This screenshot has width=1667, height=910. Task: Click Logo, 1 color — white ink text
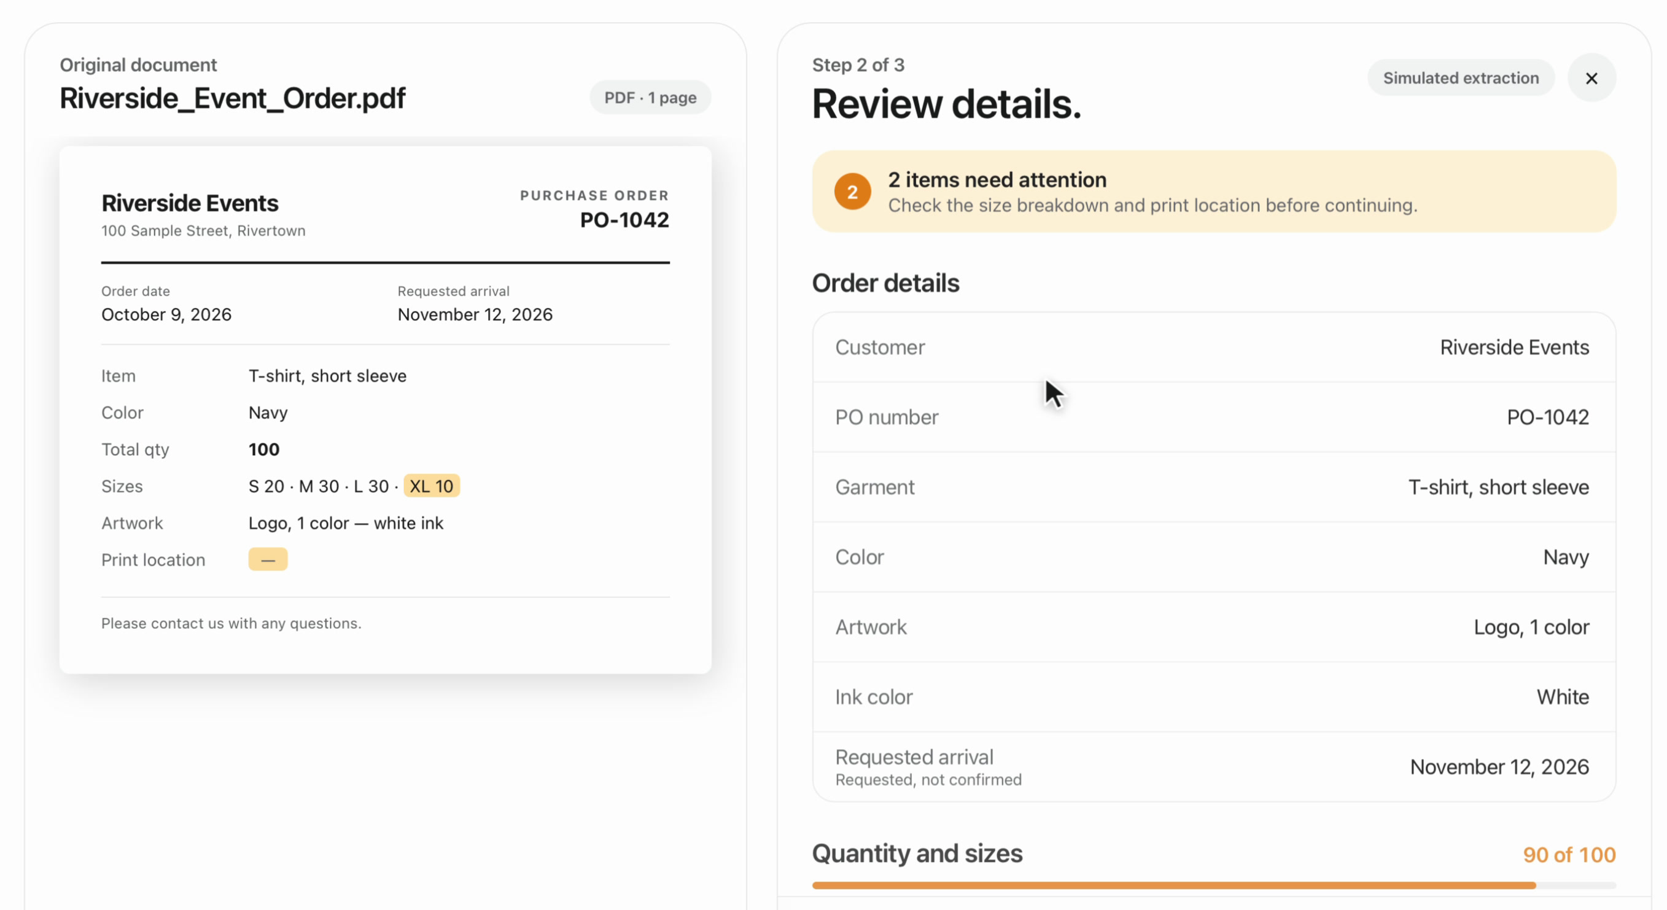346,523
